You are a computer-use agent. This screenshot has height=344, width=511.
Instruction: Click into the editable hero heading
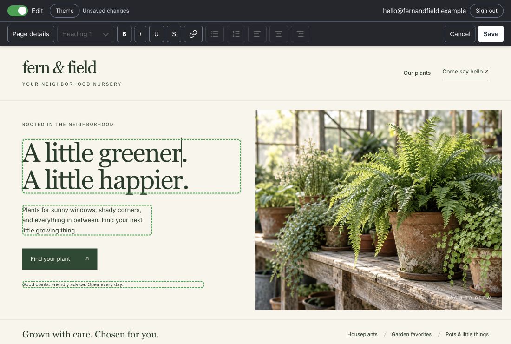[x=131, y=166]
